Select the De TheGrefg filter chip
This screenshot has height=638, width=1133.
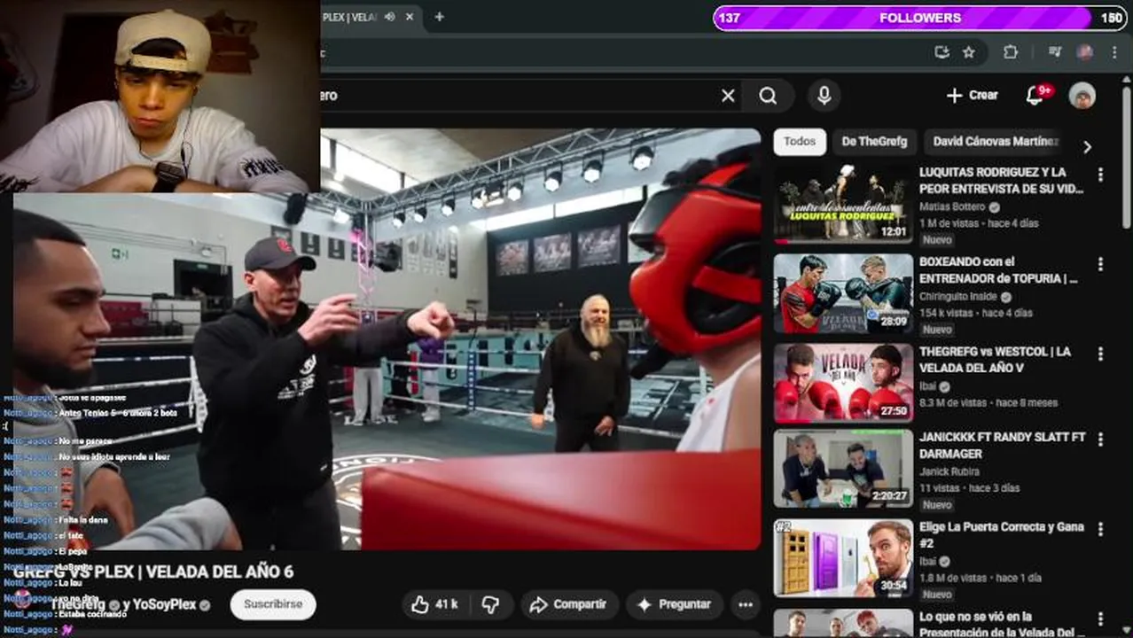pyautogui.click(x=874, y=142)
